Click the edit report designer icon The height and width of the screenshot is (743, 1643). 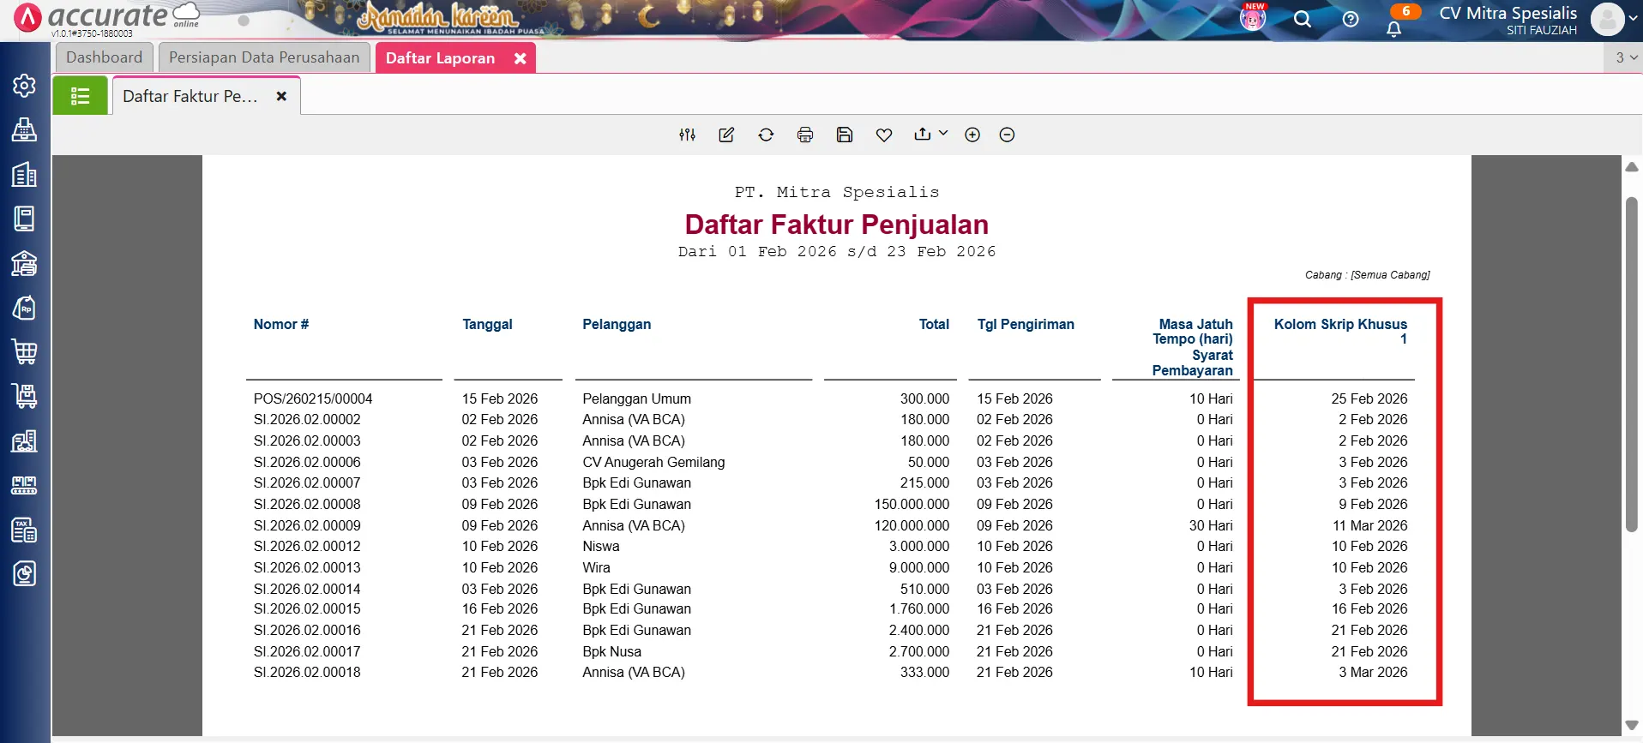click(x=726, y=135)
